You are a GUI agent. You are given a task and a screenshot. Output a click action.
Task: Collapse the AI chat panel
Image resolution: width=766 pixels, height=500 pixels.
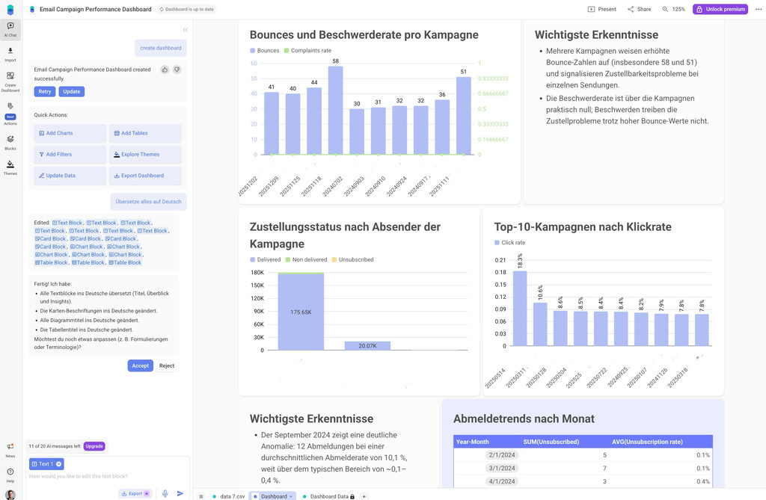185,30
